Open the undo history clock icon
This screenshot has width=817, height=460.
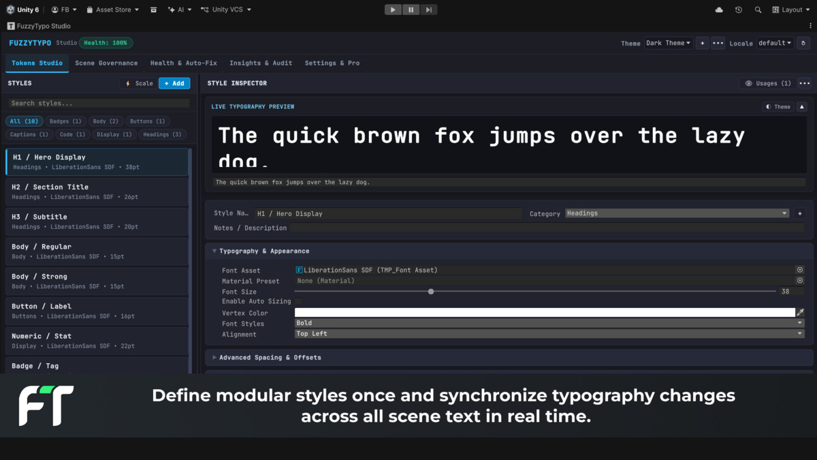739,10
